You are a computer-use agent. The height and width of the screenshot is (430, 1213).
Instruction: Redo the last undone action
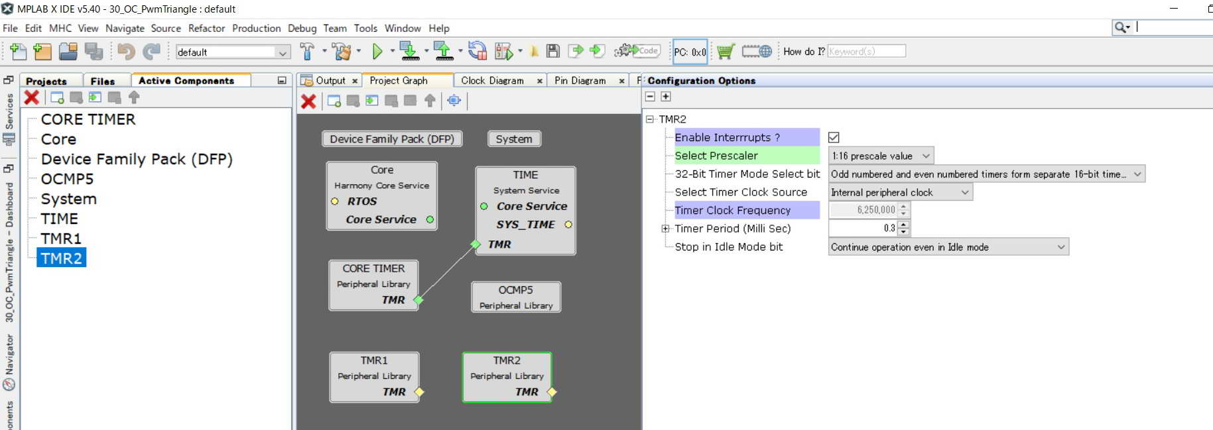pos(152,51)
